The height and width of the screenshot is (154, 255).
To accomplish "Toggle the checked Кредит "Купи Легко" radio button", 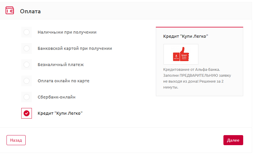I will coord(27,113).
